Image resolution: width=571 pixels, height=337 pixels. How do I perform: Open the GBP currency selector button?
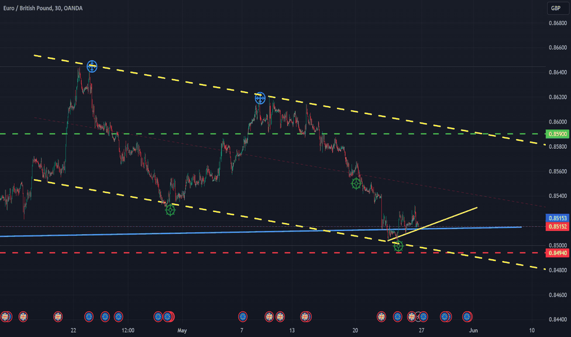coord(557,8)
